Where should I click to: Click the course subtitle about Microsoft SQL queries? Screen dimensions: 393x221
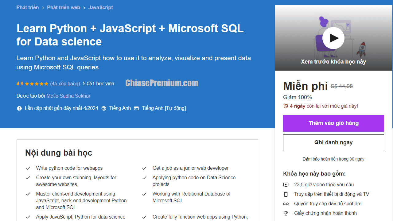(134, 63)
